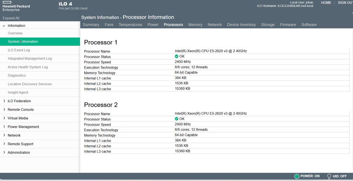The width and height of the screenshot is (353, 181).
Task: Click the Processor 1 heading
Action: point(101,43)
